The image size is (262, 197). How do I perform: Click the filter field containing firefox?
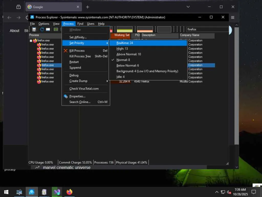207,29
